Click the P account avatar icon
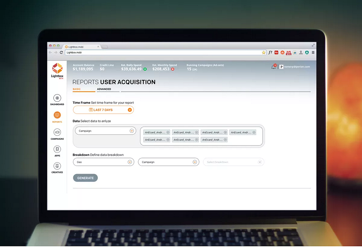The width and height of the screenshot is (362, 247). (281, 67)
